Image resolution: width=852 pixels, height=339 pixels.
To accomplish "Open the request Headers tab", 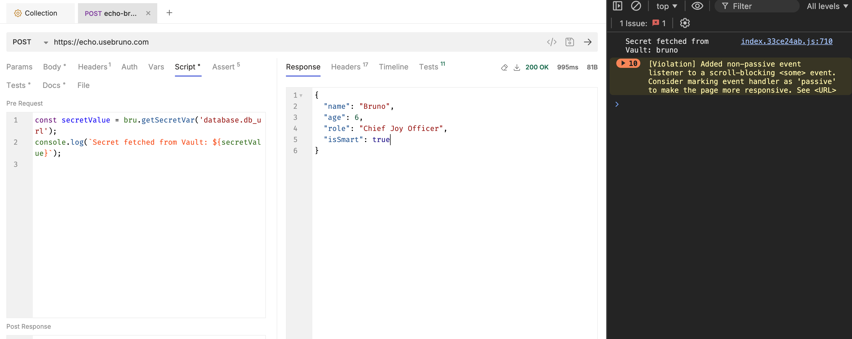I will pos(94,67).
